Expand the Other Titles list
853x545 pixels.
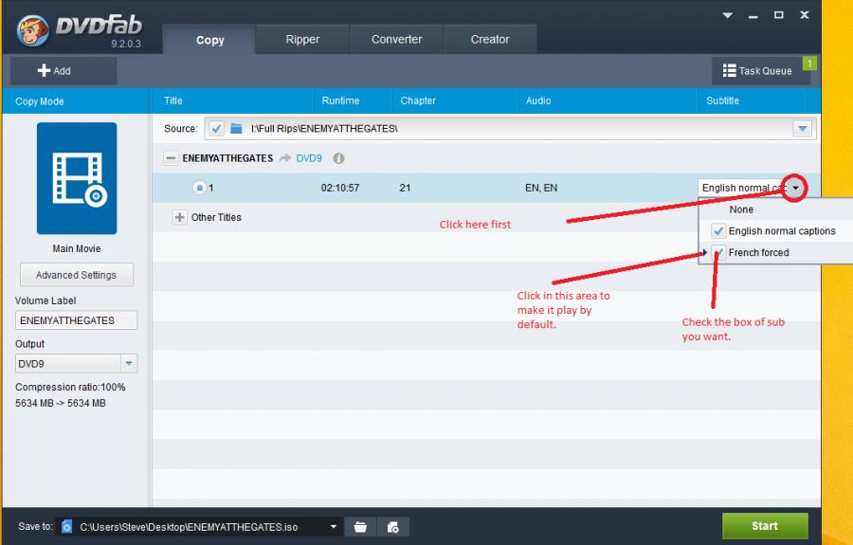179,217
